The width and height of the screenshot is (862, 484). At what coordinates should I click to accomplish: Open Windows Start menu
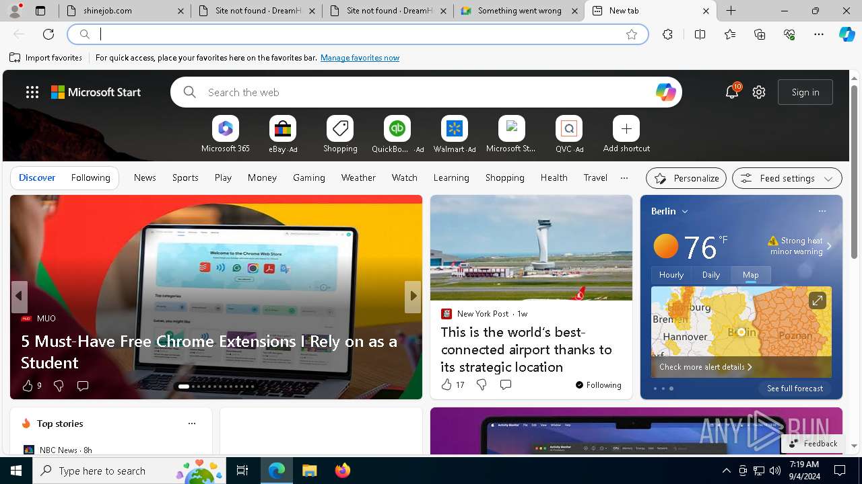point(16,471)
